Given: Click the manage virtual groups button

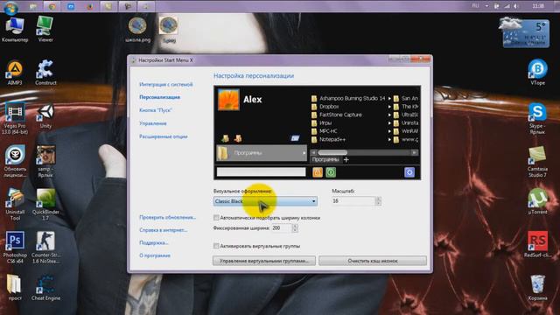Looking at the screenshot, I should pos(264,261).
